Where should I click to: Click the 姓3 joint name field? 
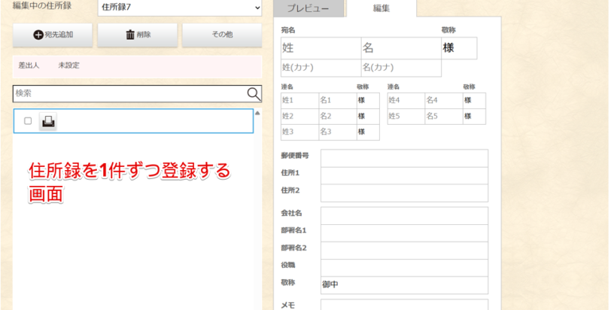click(x=300, y=132)
